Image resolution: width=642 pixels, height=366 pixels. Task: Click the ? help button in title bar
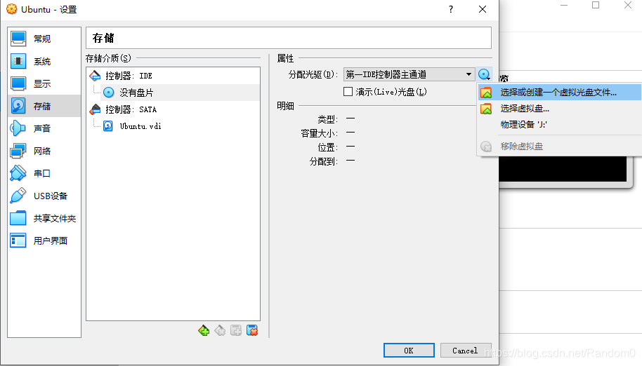451,9
